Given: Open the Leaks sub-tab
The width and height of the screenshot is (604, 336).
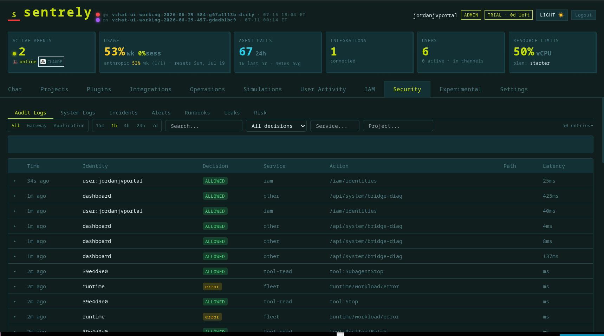Looking at the screenshot, I should point(232,113).
